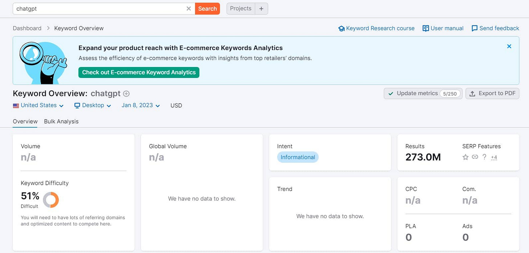Click the question mark SERP feature icon
This screenshot has width=529, height=253.
tap(484, 157)
